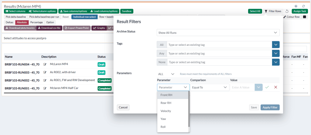Click the refresh icon beside the help icon
This screenshot has width=311, height=135.
[x=303, y=6]
